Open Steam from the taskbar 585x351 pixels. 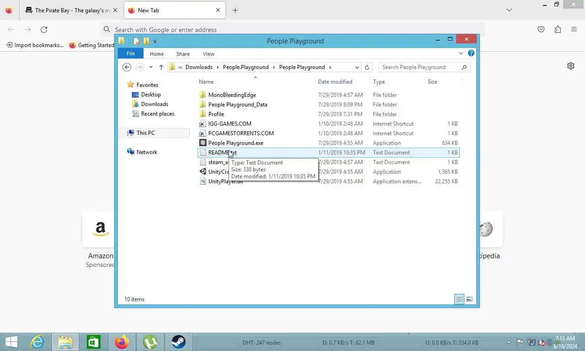point(179,342)
